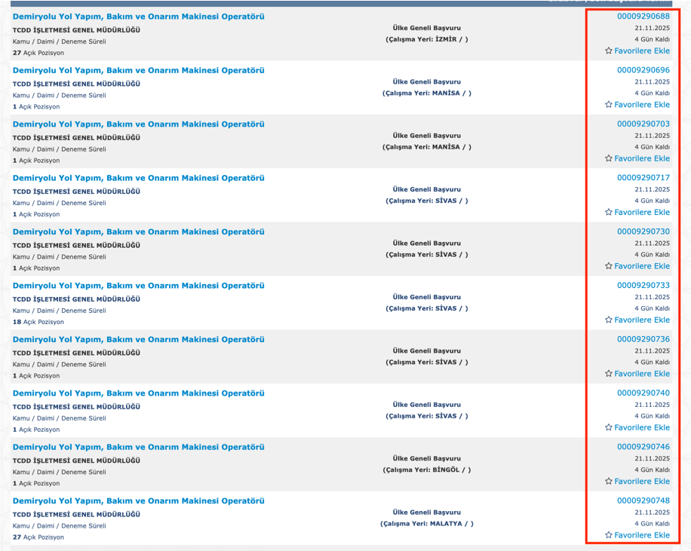Open listing number 00009290736
The height and width of the screenshot is (551, 691).
tap(643, 339)
